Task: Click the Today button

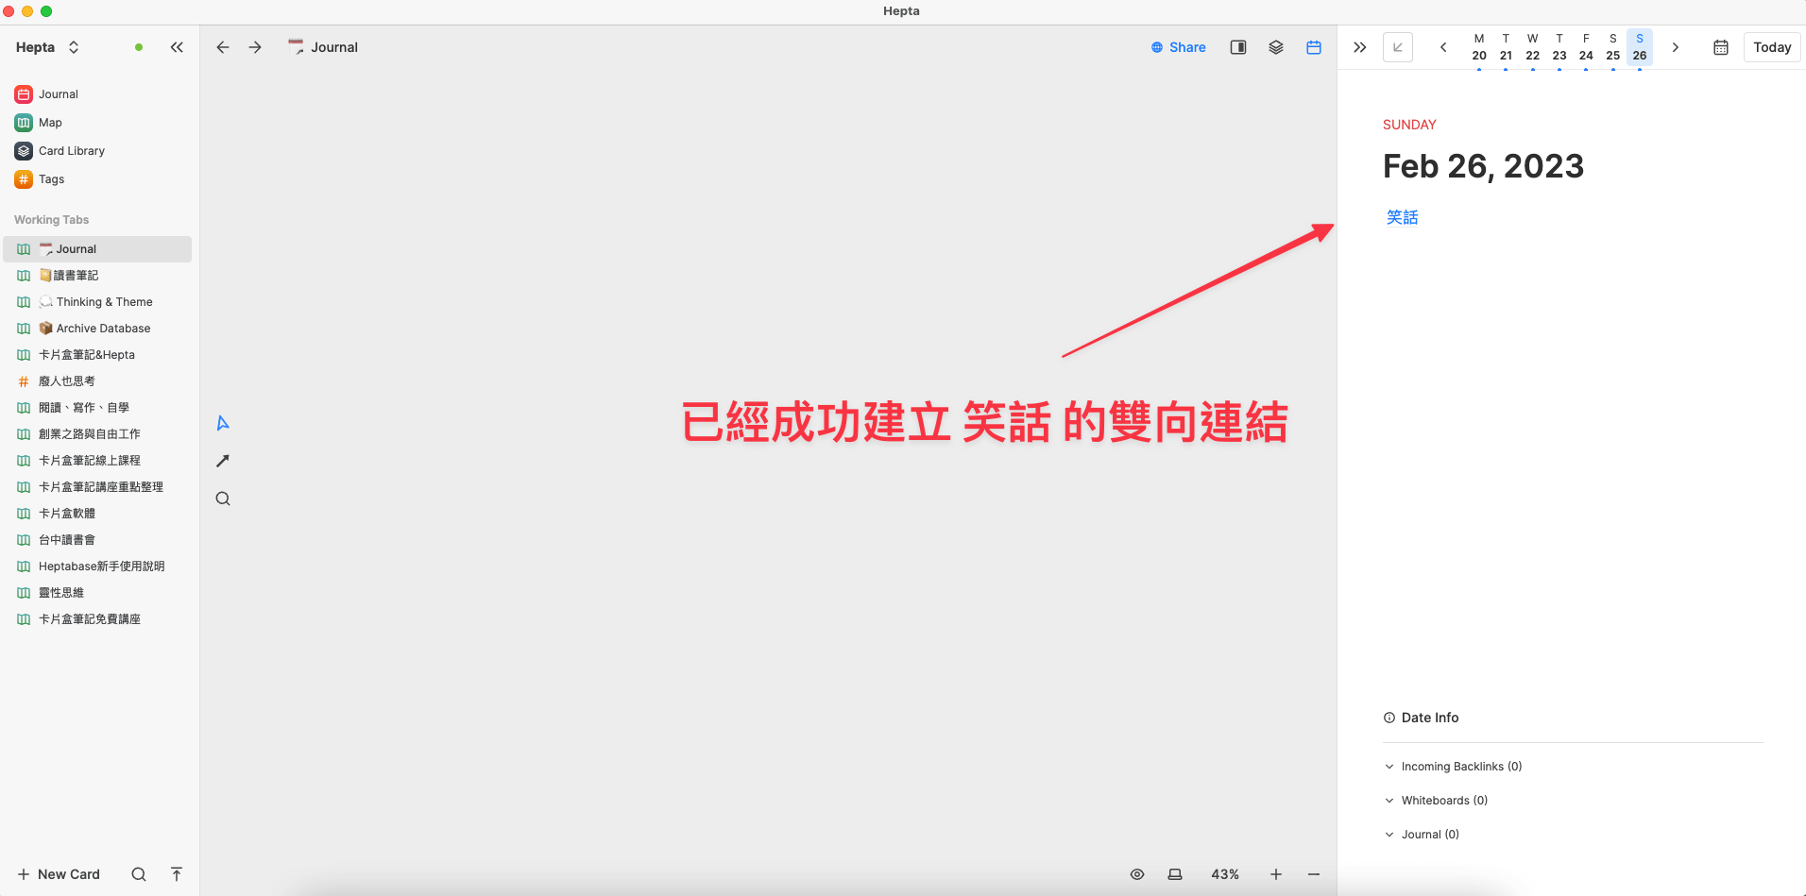Action: [x=1771, y=46]
